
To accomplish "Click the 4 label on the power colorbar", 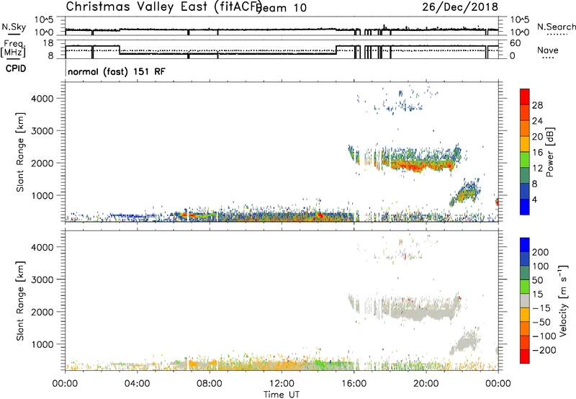I will pyautogui.click(x=535, y=199).
